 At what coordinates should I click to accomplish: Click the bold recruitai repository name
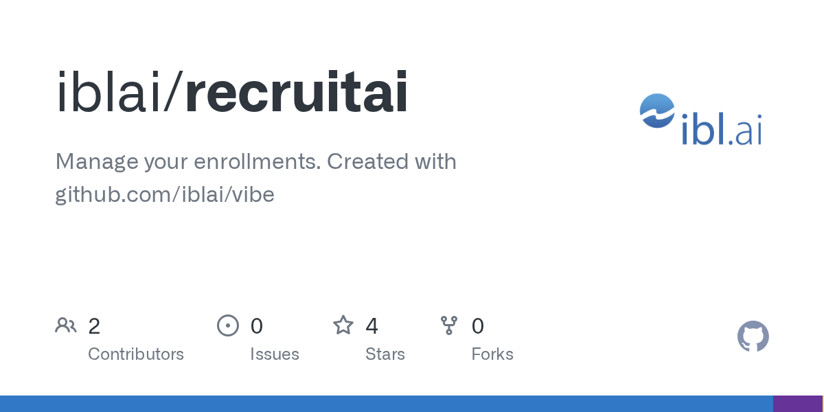pyautogui.click(x=297, y=92)
